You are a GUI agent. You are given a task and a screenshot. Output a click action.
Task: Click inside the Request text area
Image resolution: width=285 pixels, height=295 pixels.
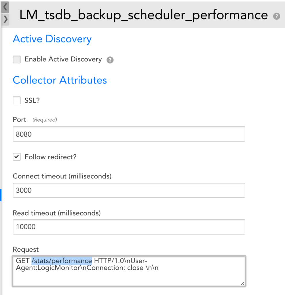(x=129, y=277)
